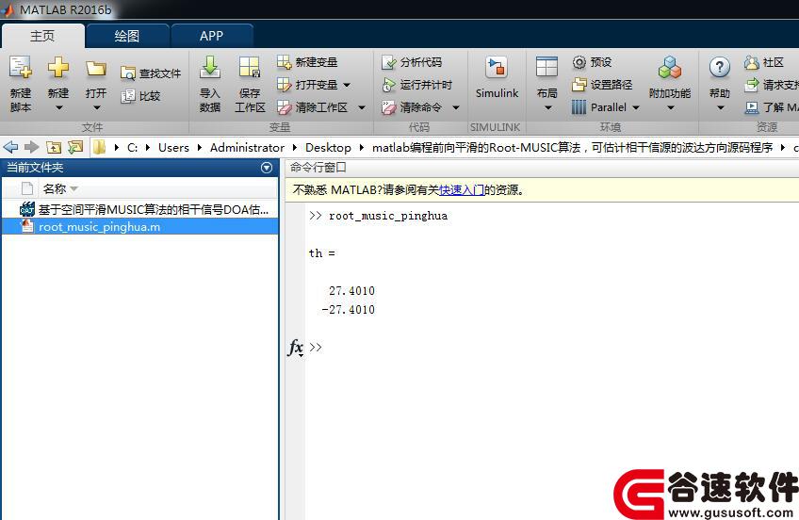Click the Save Workspace (保存工作区) icon

point(250,67)
